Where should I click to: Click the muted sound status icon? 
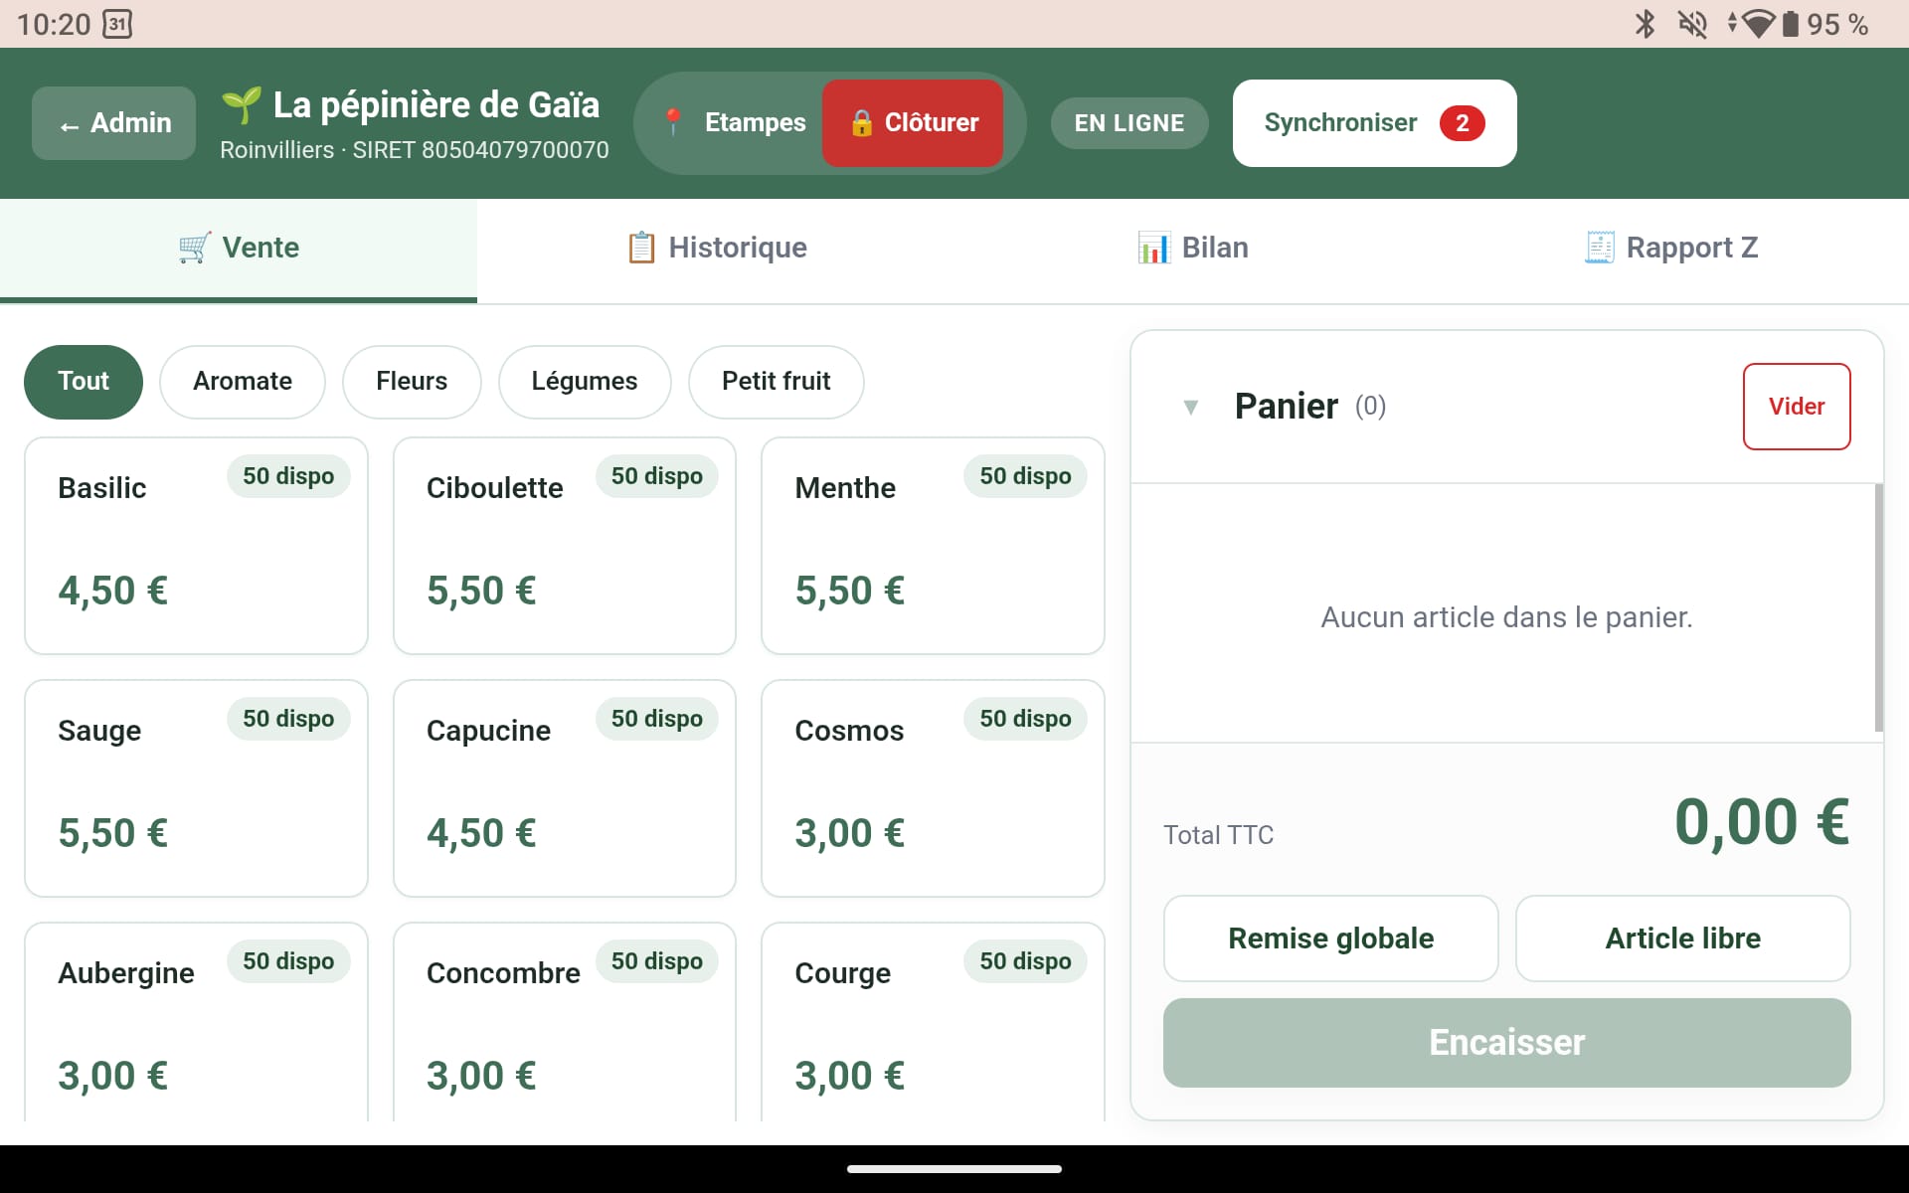[1692, 24]
